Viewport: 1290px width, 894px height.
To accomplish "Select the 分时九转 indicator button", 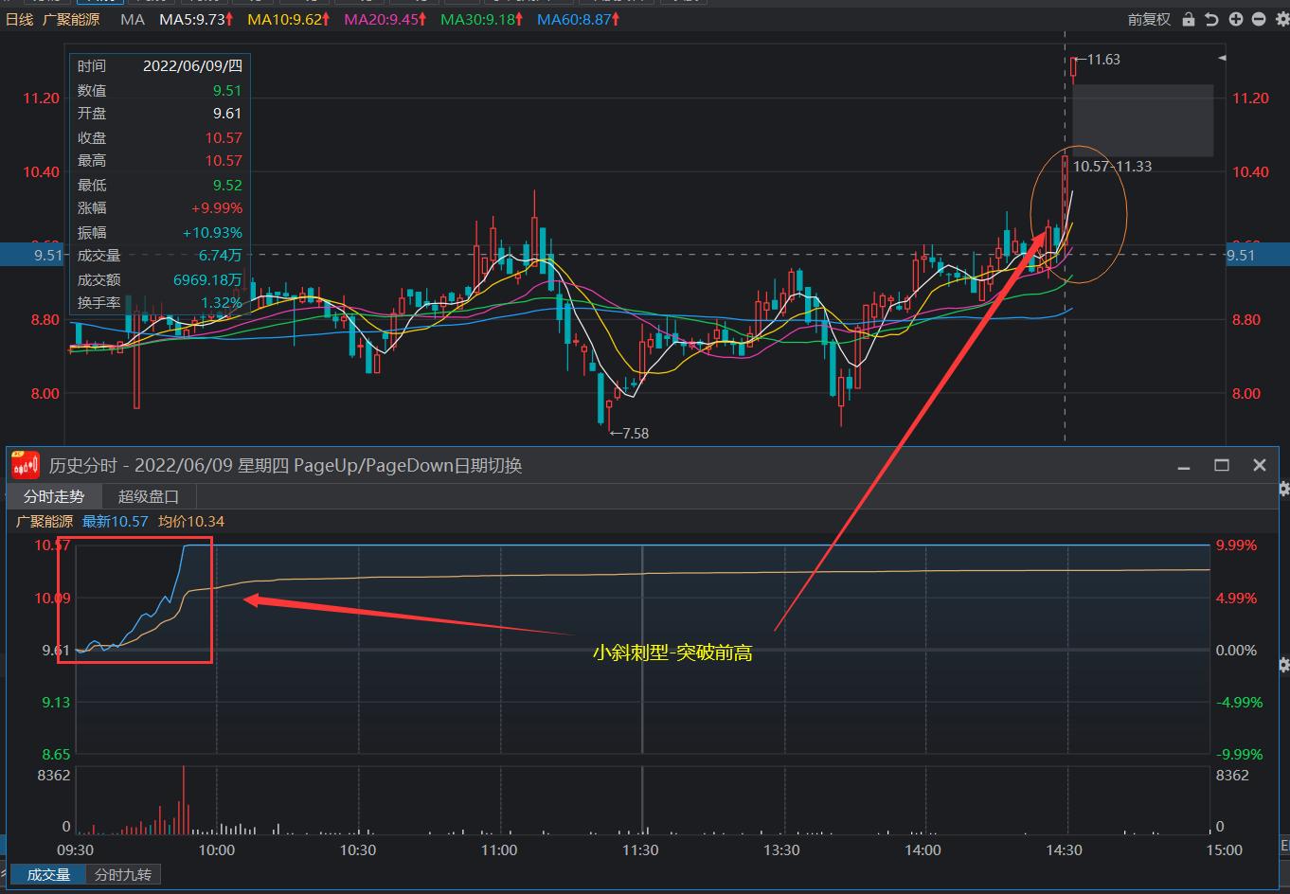I will tap(123, 875).
